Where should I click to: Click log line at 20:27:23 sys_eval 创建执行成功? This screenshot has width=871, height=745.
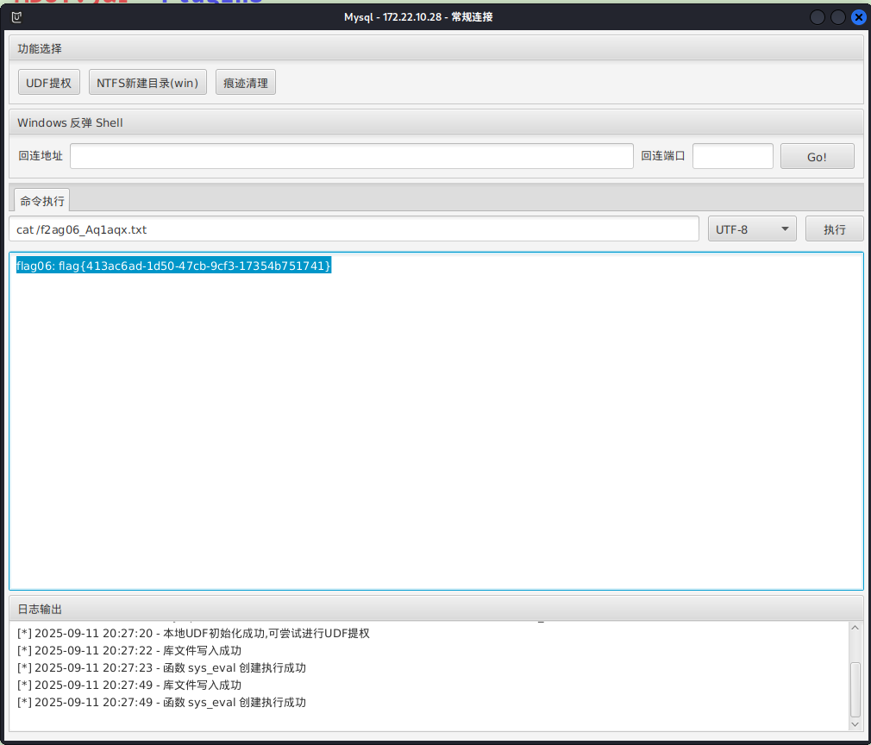point(161,667)
